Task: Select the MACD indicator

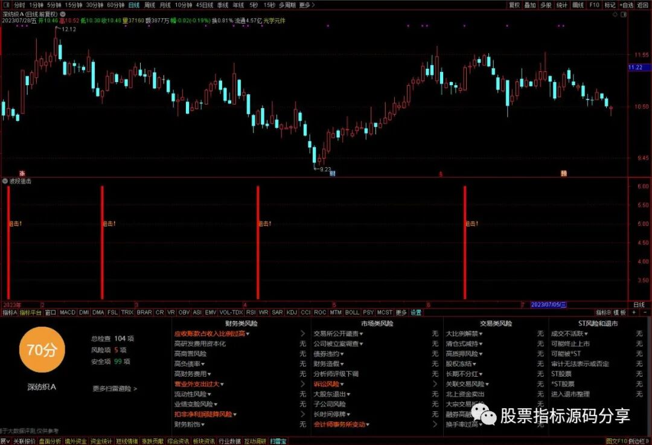Action: [x=68, y=312]
